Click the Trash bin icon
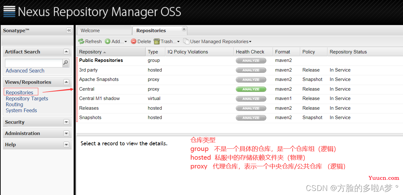This screenshot has width=403, height=195. (157, 41)
